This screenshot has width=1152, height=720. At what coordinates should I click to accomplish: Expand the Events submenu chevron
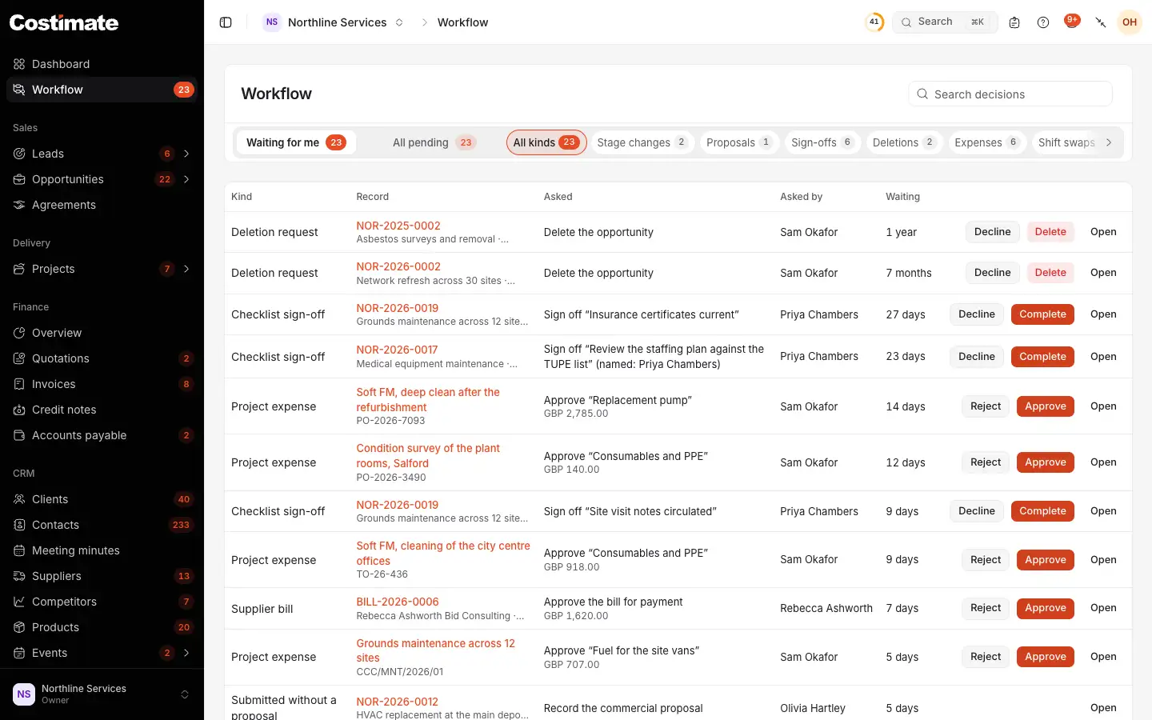(x=186, y=653)
